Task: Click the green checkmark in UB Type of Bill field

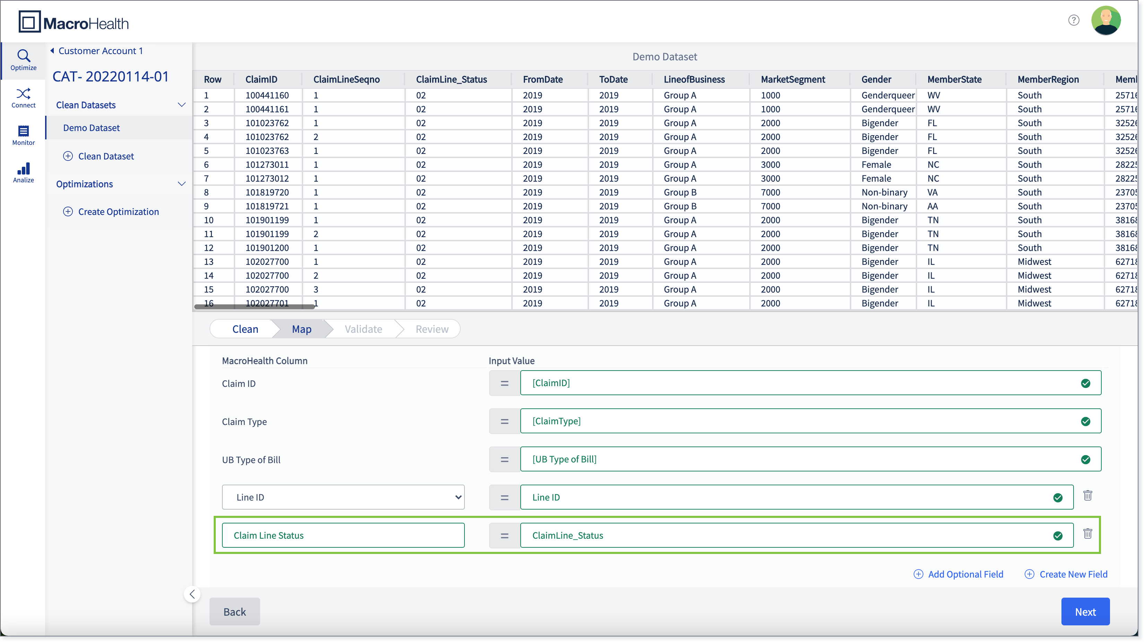Action: (1085, 460)
